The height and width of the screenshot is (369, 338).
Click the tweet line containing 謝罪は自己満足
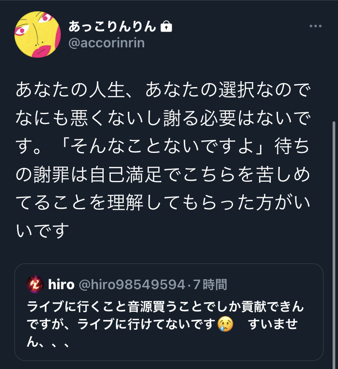coord(163,175)
